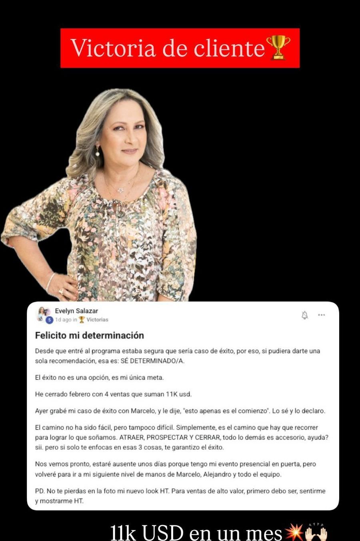Viewport: 360px width, 541px height.
Task: Click the blue level 5 badge
Action: pyautogui.click(x=50, y=320)
